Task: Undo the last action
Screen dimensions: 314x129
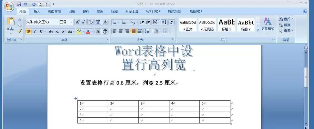Action: pos(25,4)
